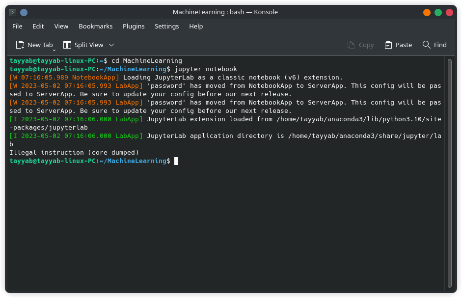Click the Split View icon
This screenshot has width=462, height=298.
click(x=67, y=45)
